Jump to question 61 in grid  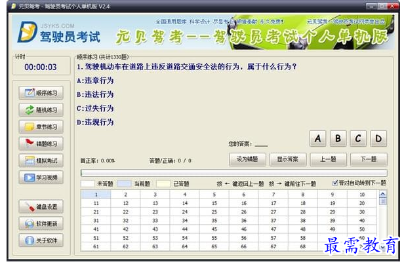tap(96, 247)
